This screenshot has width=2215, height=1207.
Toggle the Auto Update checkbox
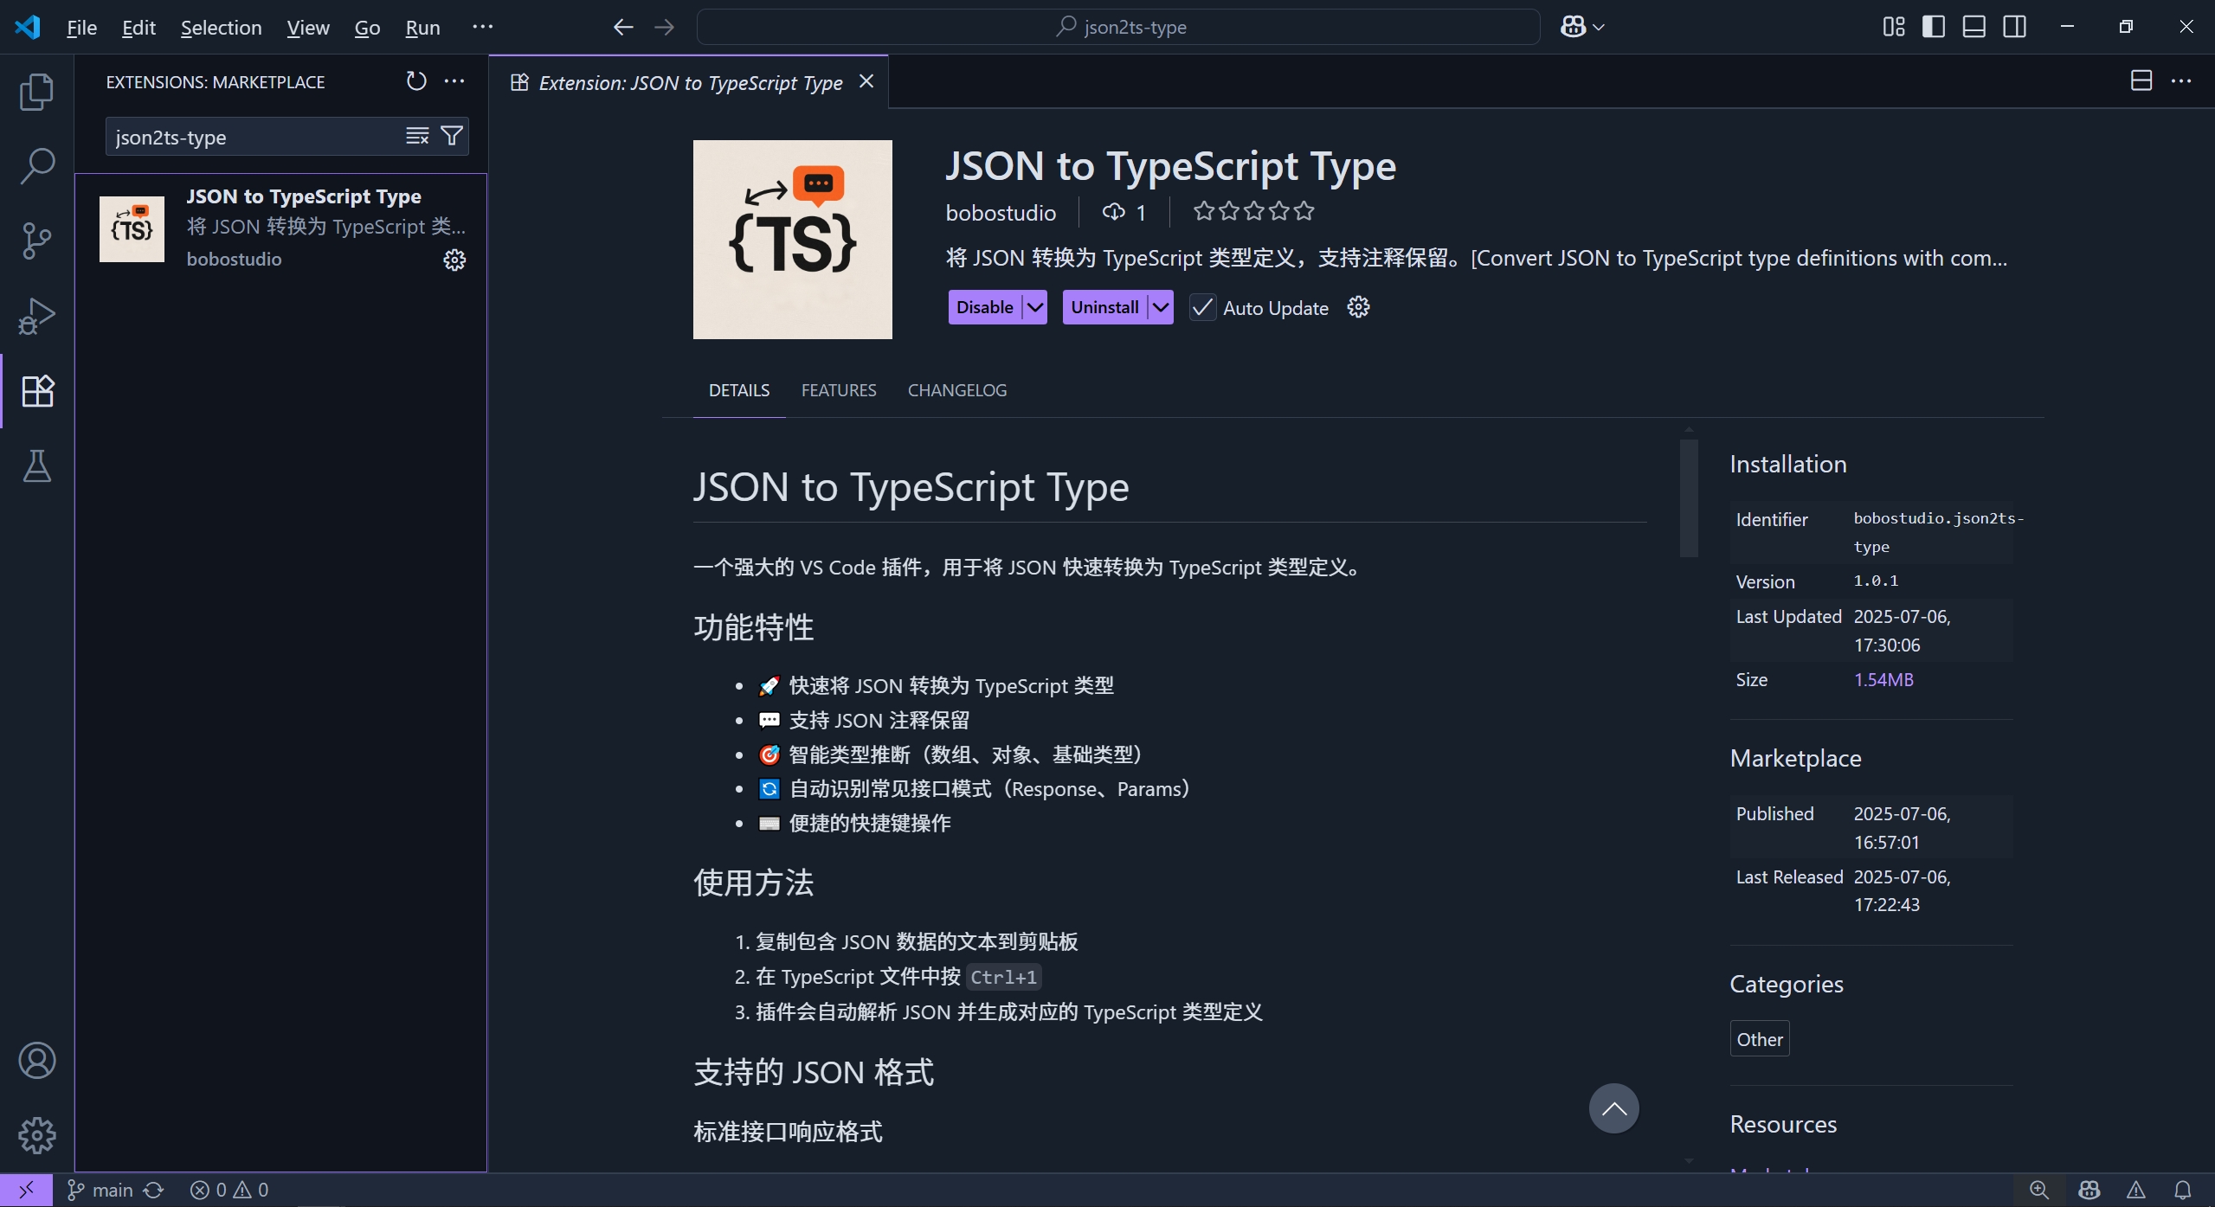point(1202,308)
